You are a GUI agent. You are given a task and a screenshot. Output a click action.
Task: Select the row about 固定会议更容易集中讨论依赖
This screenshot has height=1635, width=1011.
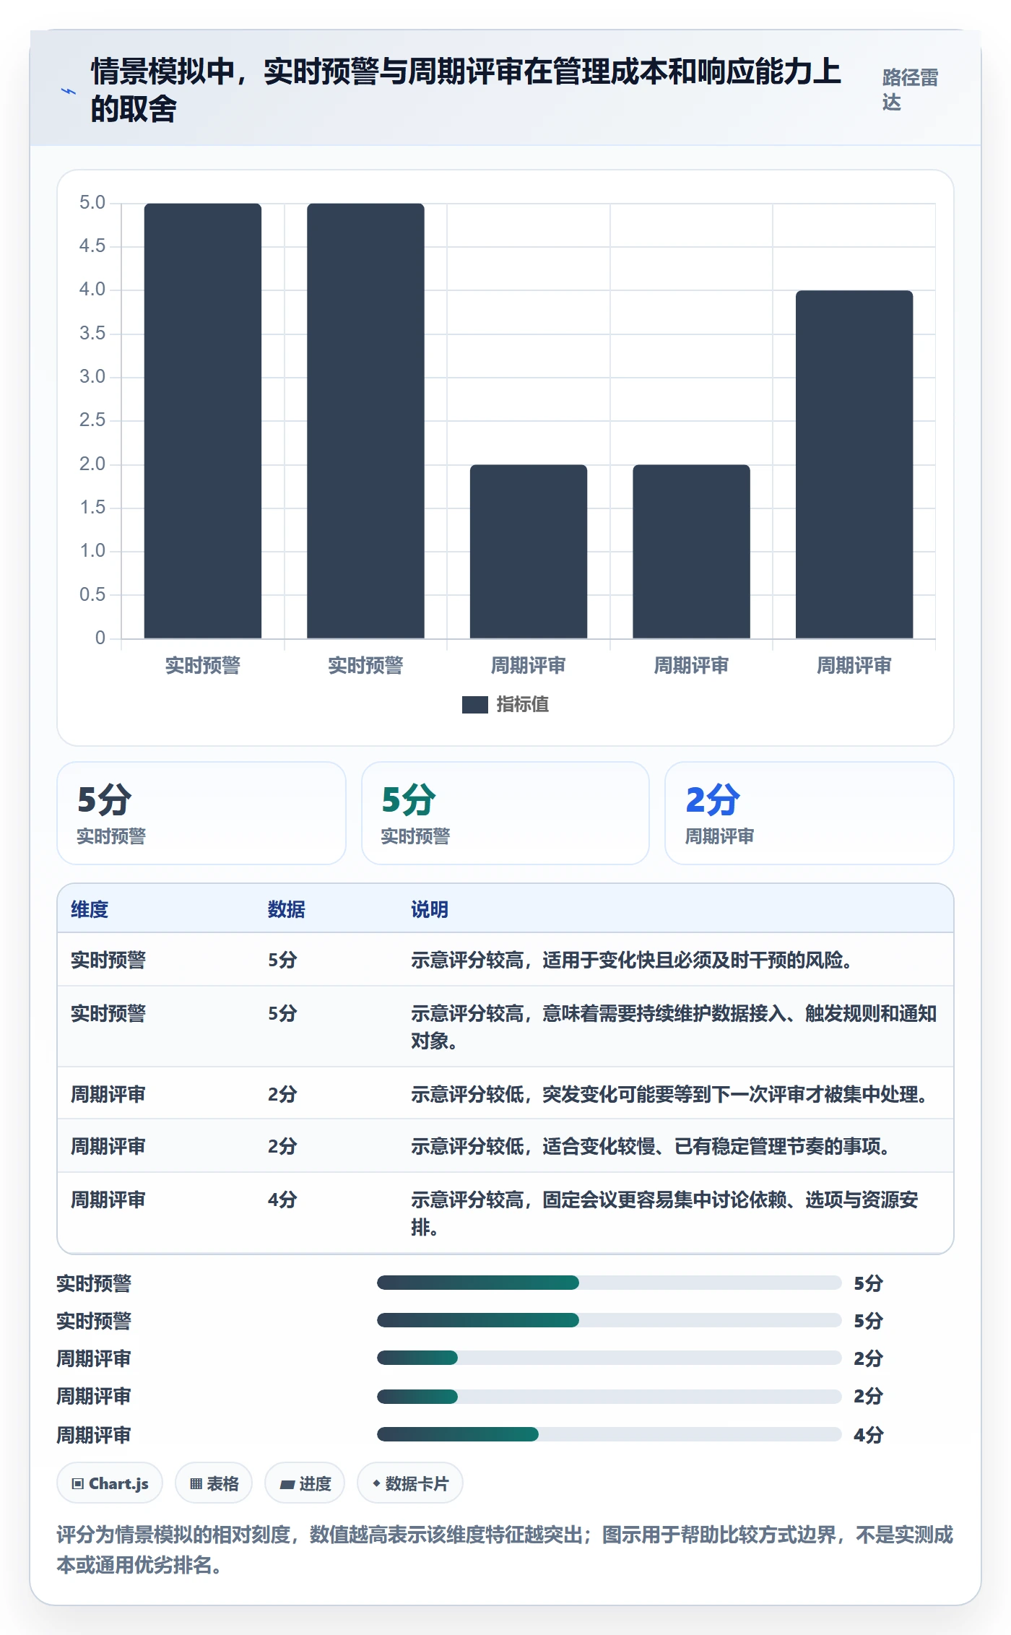(x=506, y=1213)
